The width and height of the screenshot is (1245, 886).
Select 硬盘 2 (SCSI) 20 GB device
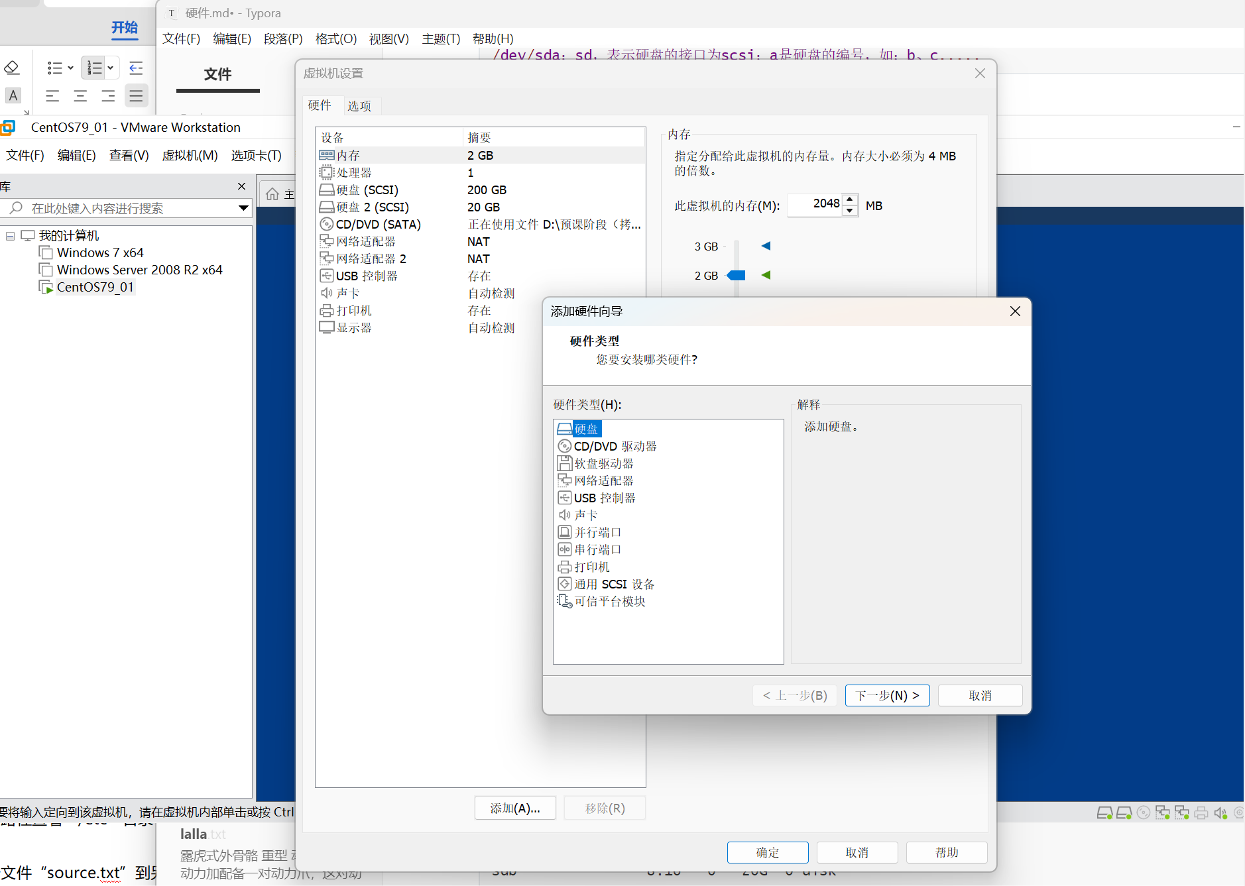(481, 207)
